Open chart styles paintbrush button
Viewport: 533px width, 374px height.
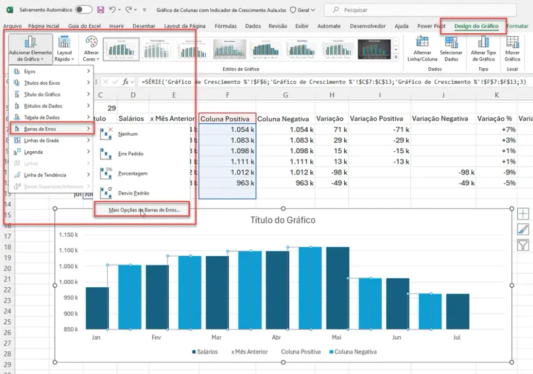(x=523, y=230)
